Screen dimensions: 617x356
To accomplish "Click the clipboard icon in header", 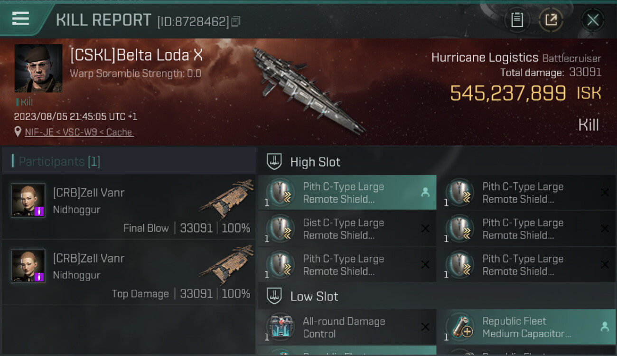I will [x=517, y=20].
